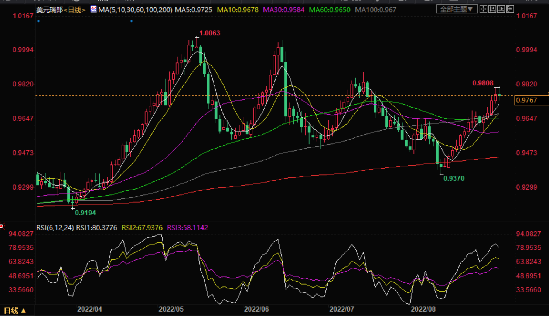Click the MA indicator chart icon
Image resolution: width=549 pixels, height=316 pixels.
click(93, 9)
